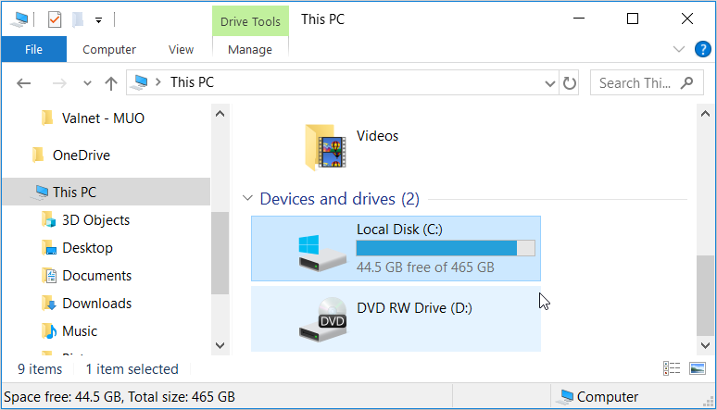Image resolution: width=717 pixels, height=410 pixels.
Task: Click the New folder quick access icon
Action: (78, 19)
